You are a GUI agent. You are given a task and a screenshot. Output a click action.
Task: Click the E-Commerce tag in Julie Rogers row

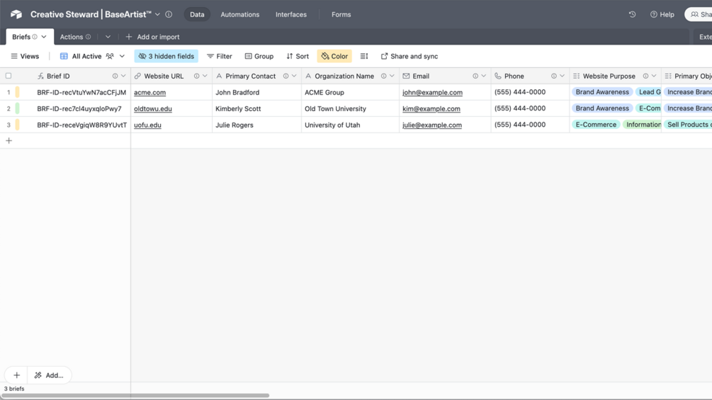click(596, 125)
